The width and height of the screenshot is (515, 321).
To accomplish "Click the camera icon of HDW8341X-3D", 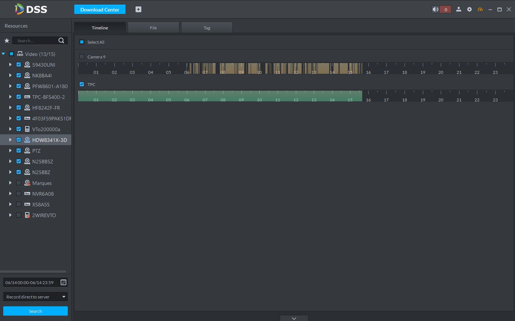I will tap(27, 140).
